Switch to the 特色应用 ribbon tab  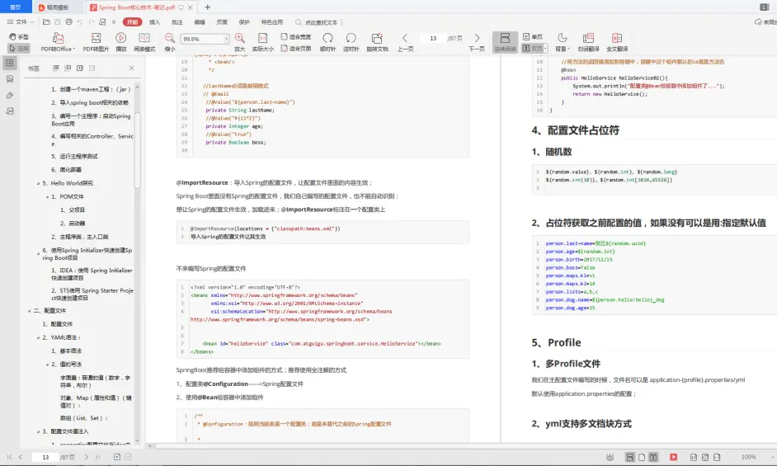[271, 22]
